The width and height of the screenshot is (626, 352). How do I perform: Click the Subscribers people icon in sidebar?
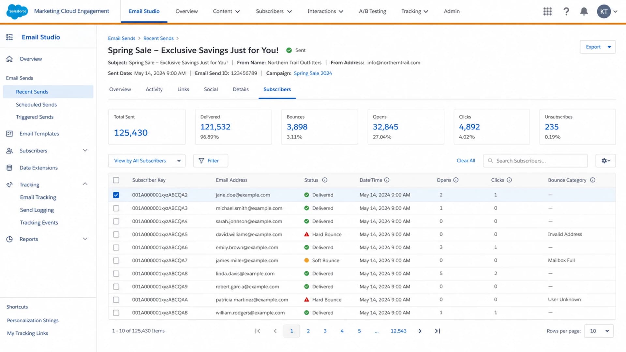[9, 151]
